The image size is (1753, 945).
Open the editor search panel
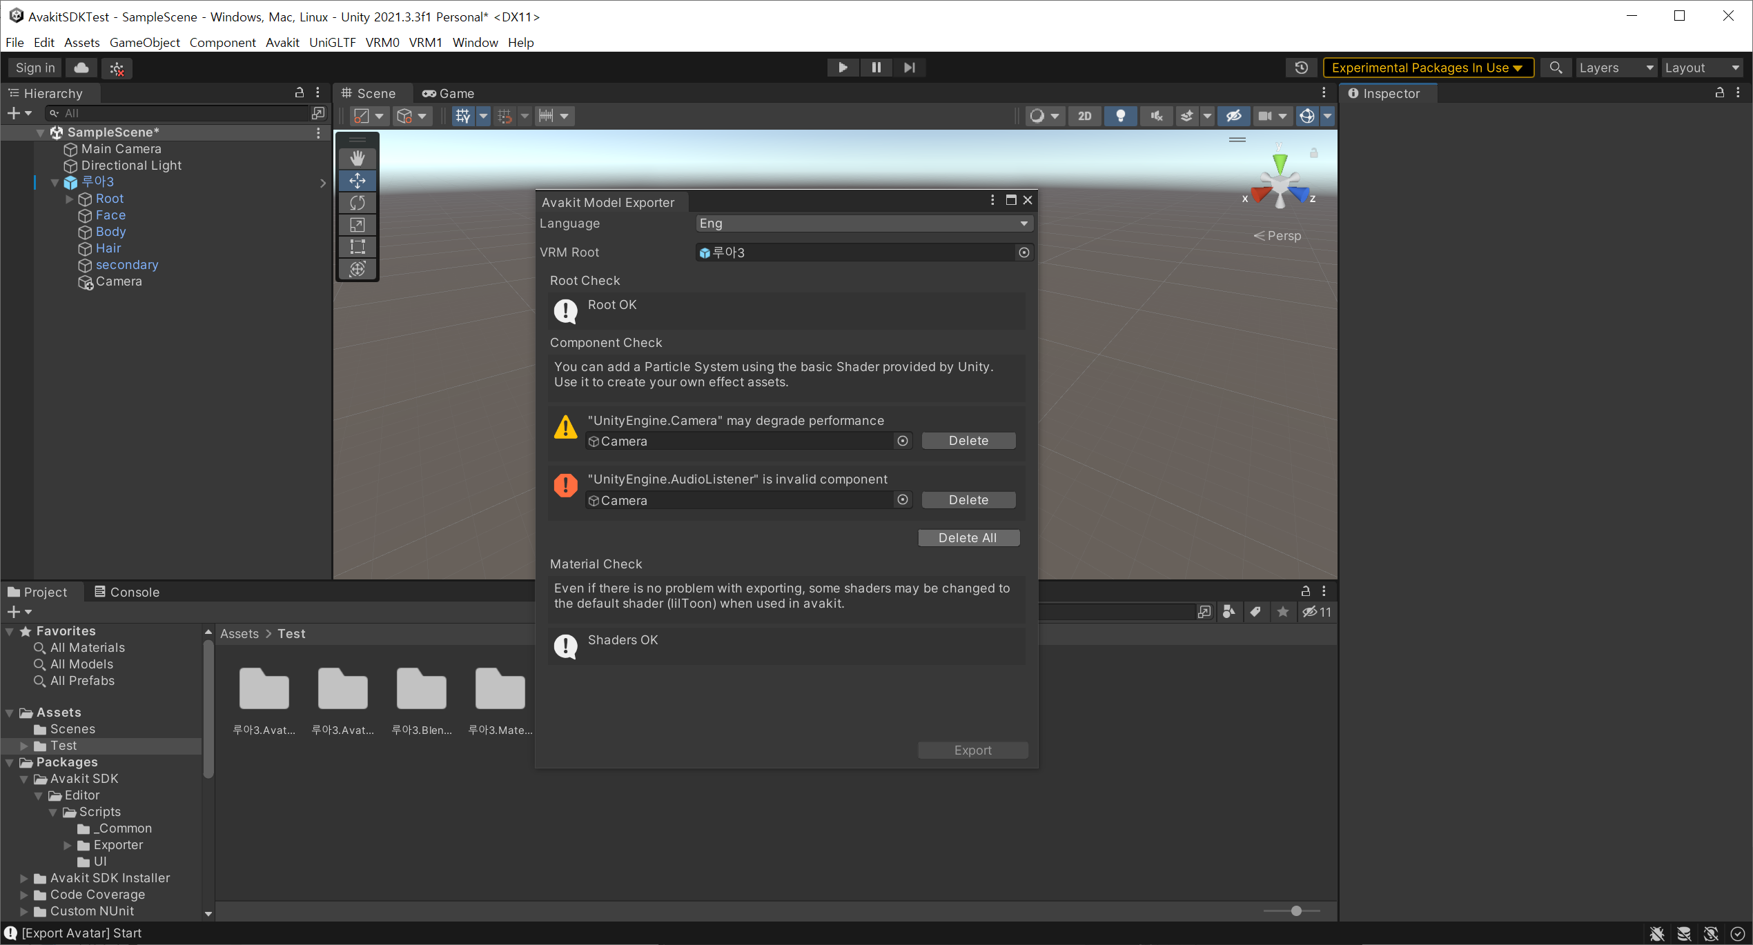1556,67
